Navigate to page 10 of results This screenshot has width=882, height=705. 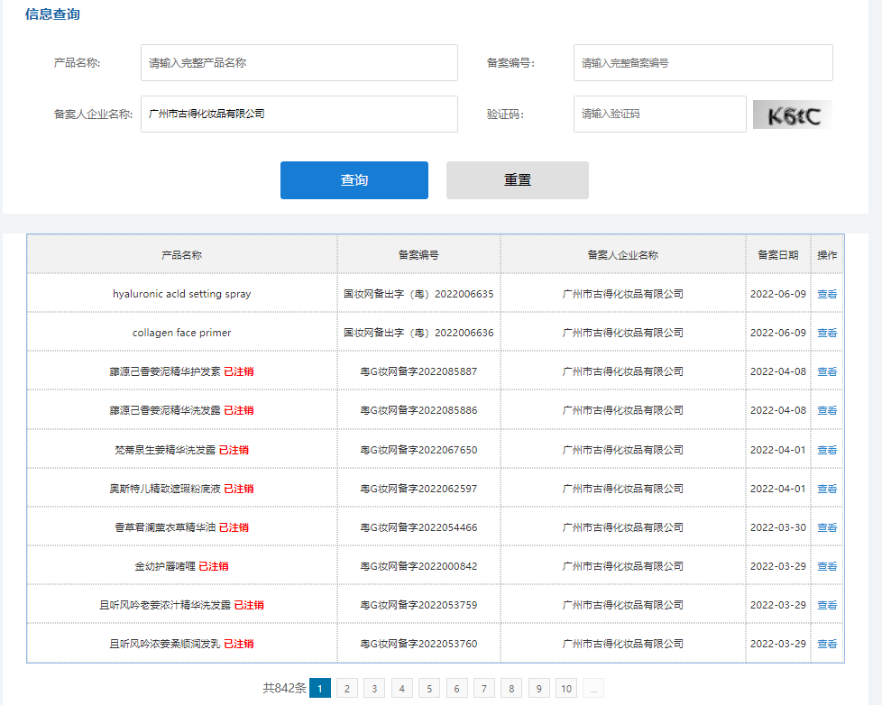coord(566,689)
